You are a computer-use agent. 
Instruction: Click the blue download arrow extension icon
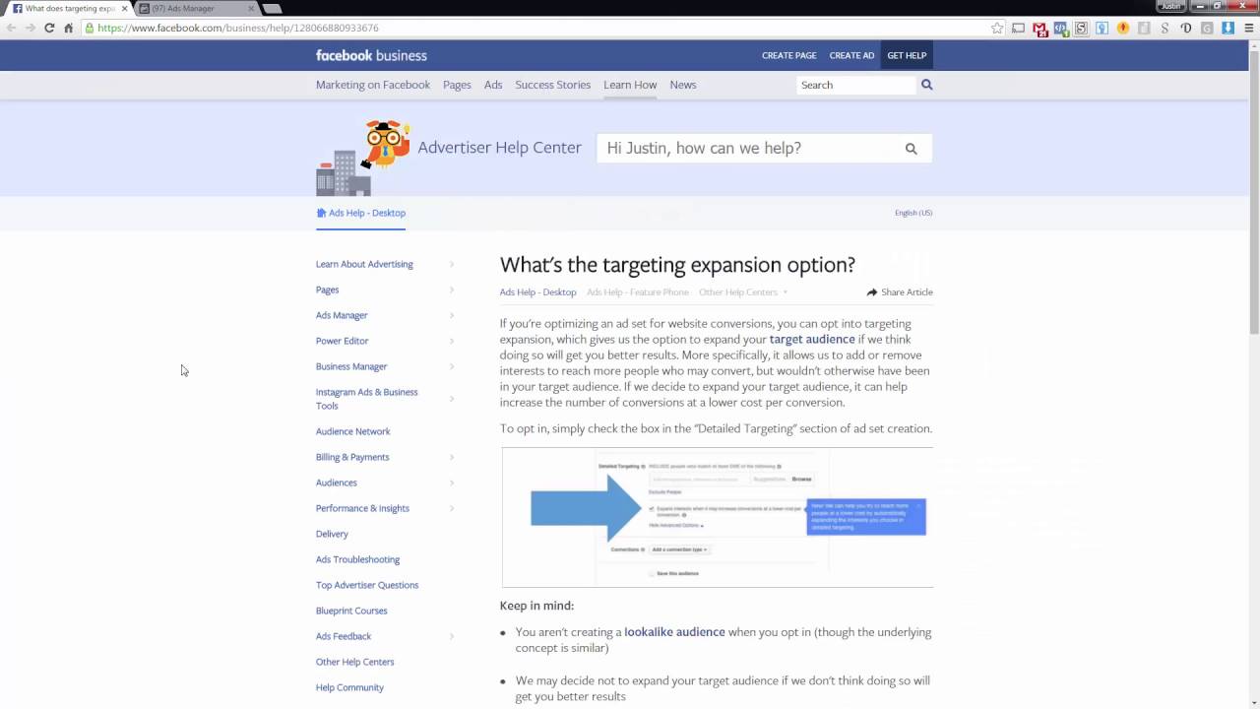click(1228, 29)
